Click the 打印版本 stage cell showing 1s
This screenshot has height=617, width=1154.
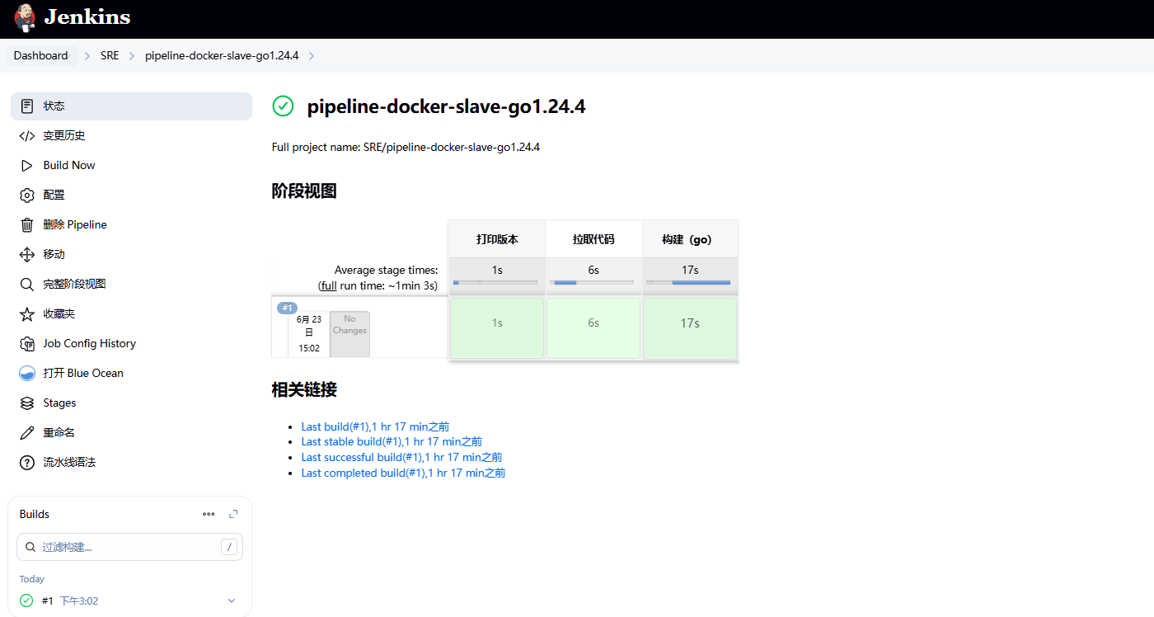pyautogui.click(x=497, y=328)
